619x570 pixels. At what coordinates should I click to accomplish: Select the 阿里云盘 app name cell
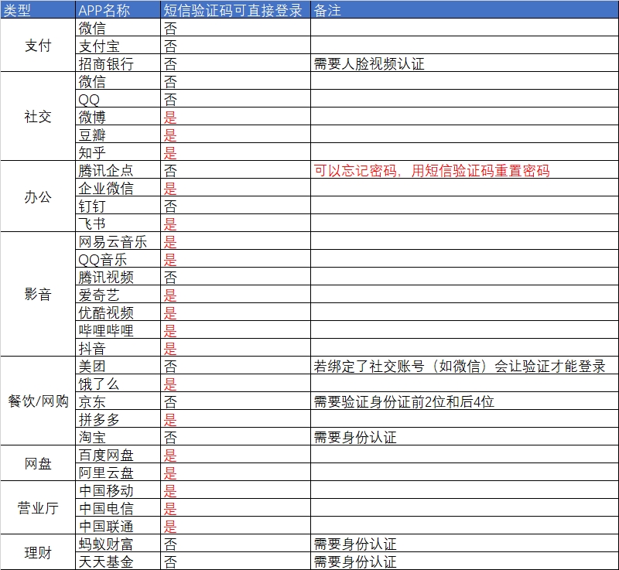[118, 473]
